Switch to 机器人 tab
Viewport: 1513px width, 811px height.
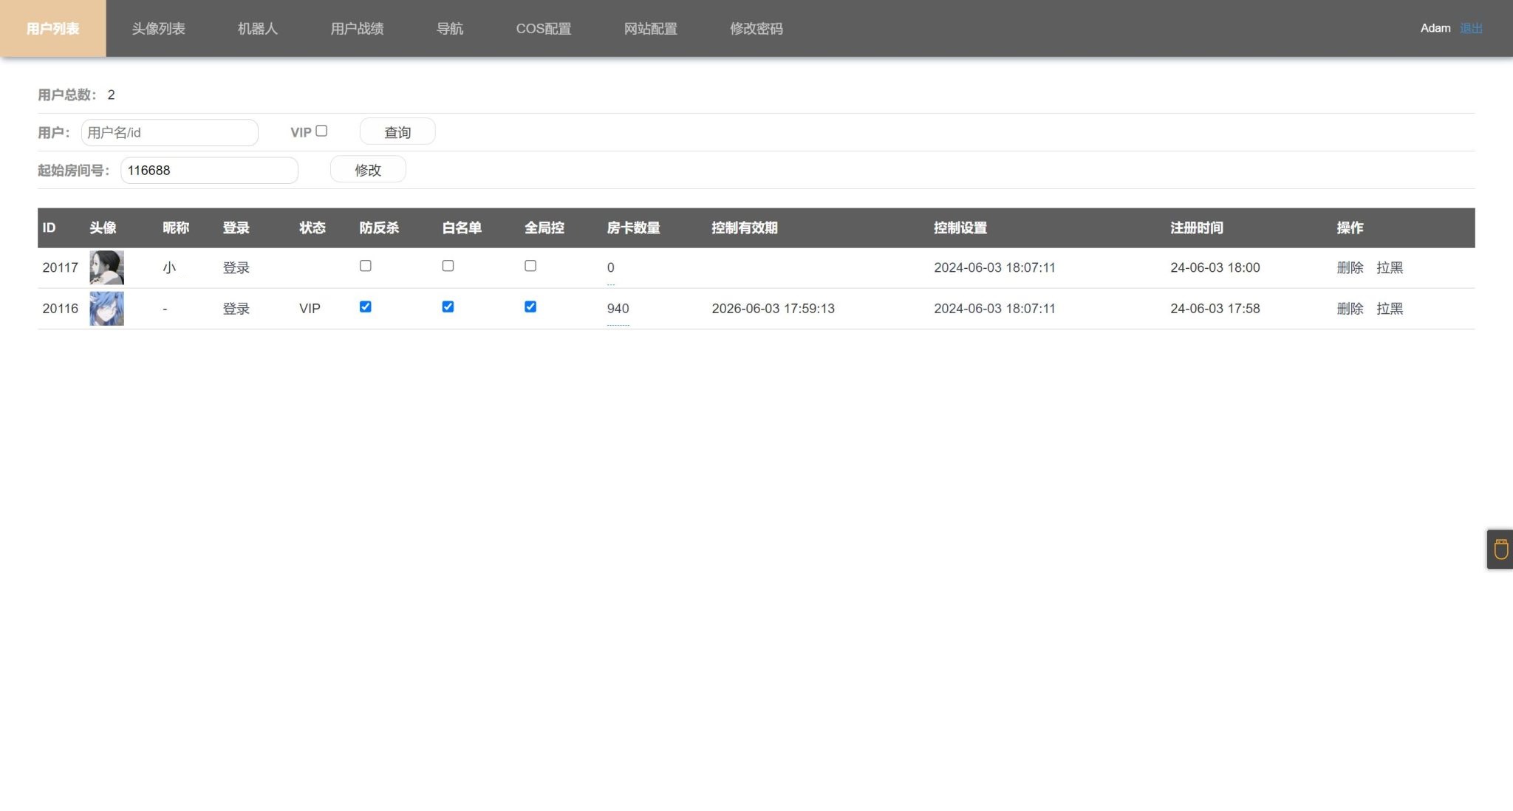tap(257, 29)
